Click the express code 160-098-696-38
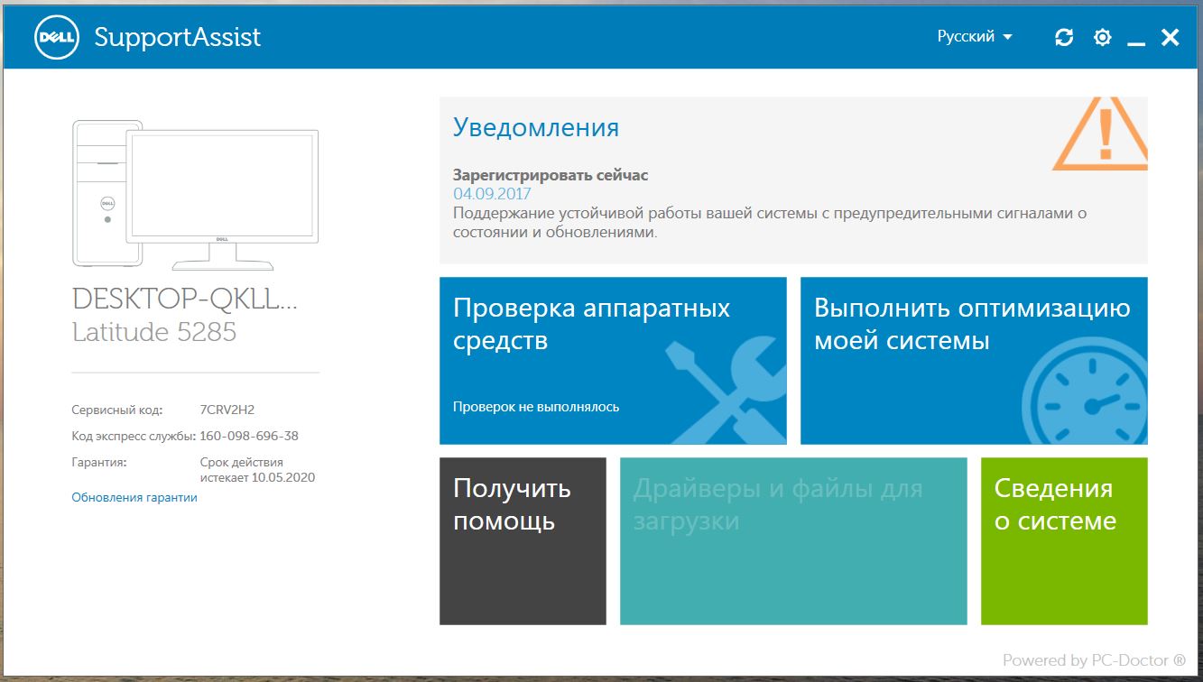Viewport: 1203px width, 682px height. click(249, 436)
